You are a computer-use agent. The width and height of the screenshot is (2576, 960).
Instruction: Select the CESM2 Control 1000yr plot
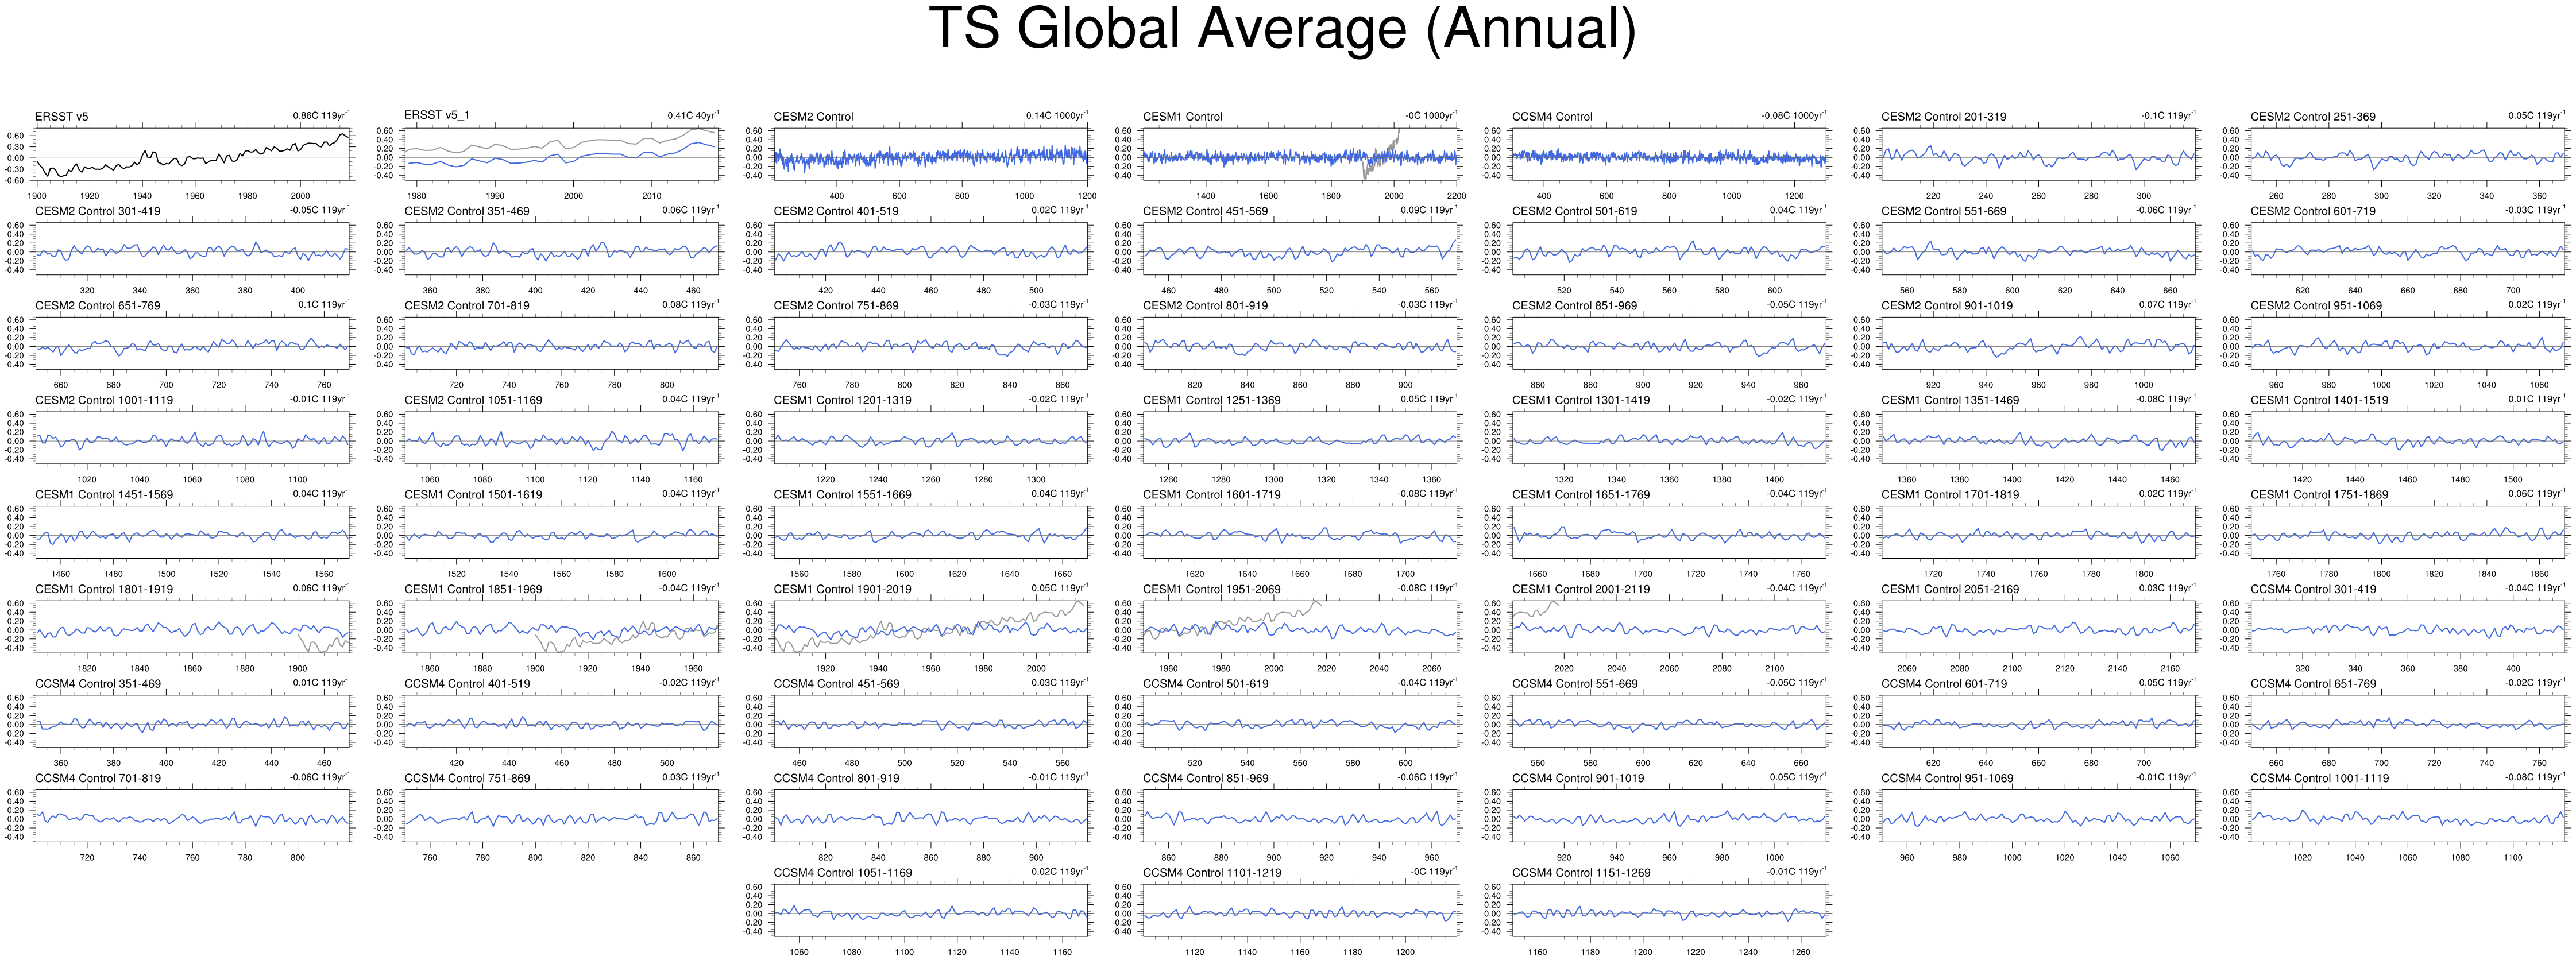[931, 153]
